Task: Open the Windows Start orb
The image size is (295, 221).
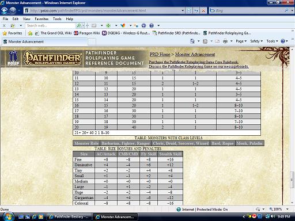Action: click(x=8, y=216)
